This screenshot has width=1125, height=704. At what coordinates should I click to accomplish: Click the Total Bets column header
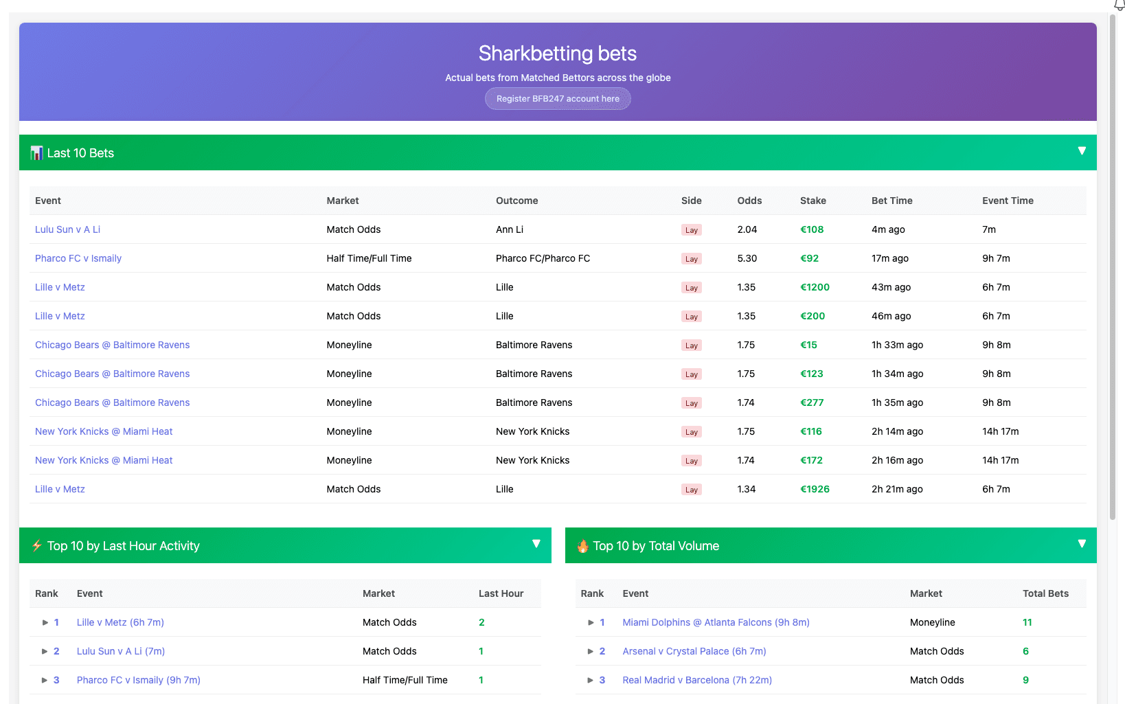coord(1045,593)
